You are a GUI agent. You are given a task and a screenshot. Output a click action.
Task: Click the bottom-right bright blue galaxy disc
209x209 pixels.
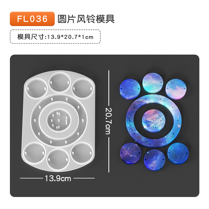(x=178, y=153)
